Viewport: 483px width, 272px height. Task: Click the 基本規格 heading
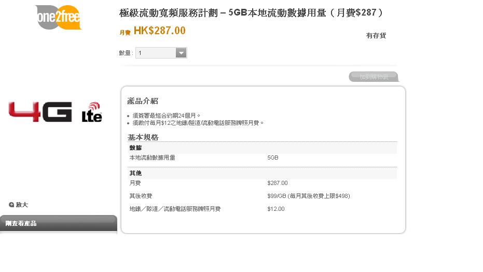coord(143,137)
